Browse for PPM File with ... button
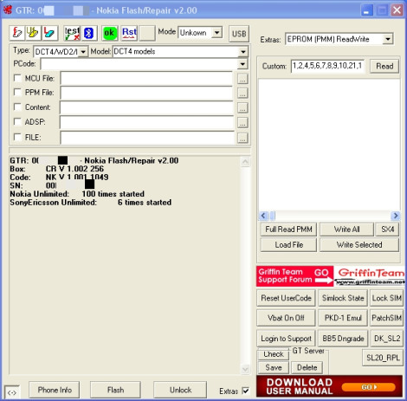 click(x=242, y=93)
